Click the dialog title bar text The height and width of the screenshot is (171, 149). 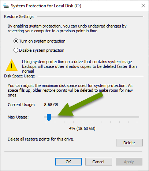click(x=46, y=6)
